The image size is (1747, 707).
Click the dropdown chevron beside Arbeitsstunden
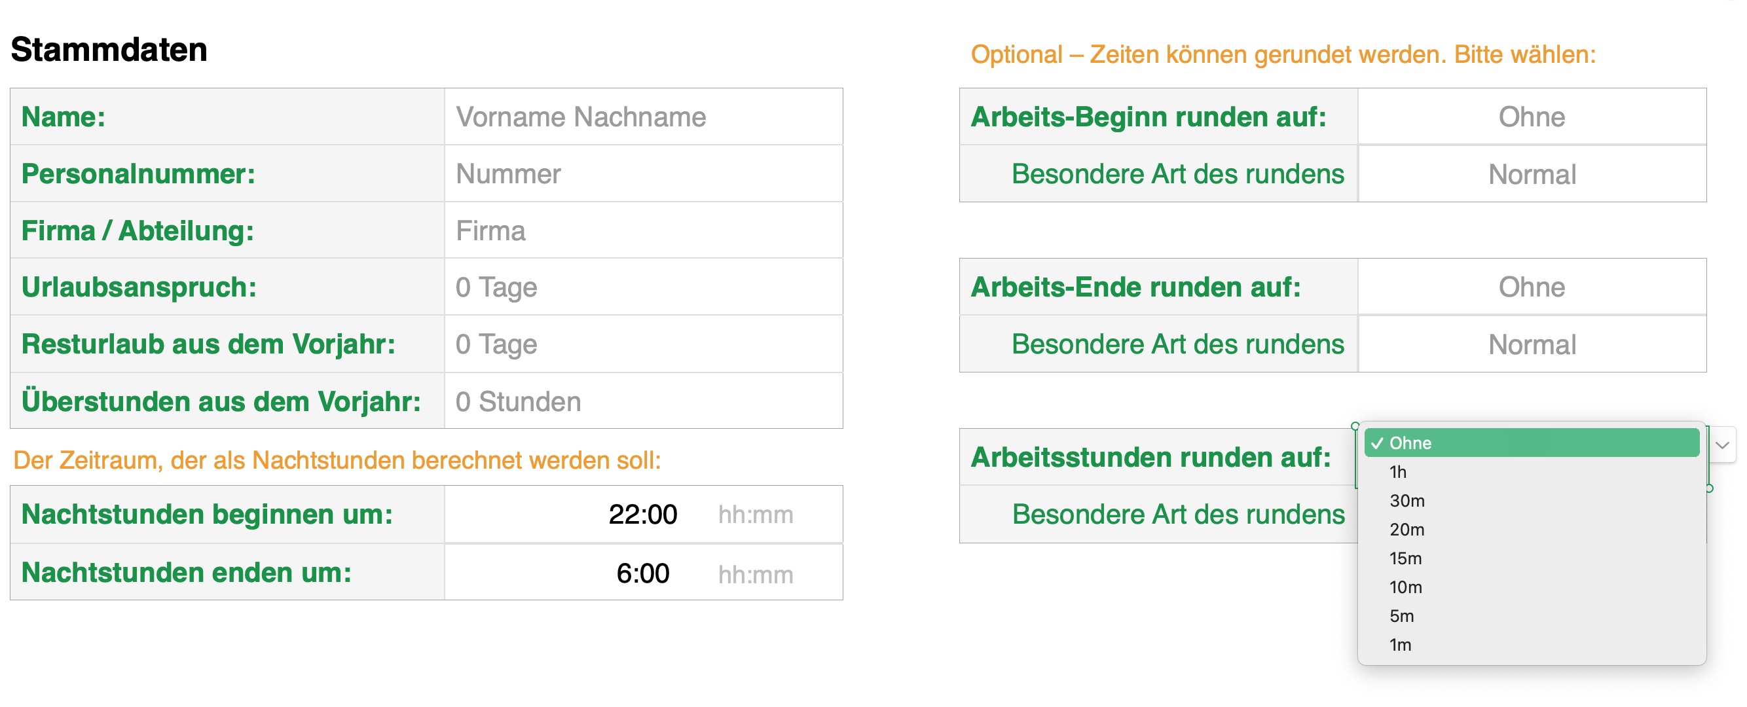point(1722,445)
